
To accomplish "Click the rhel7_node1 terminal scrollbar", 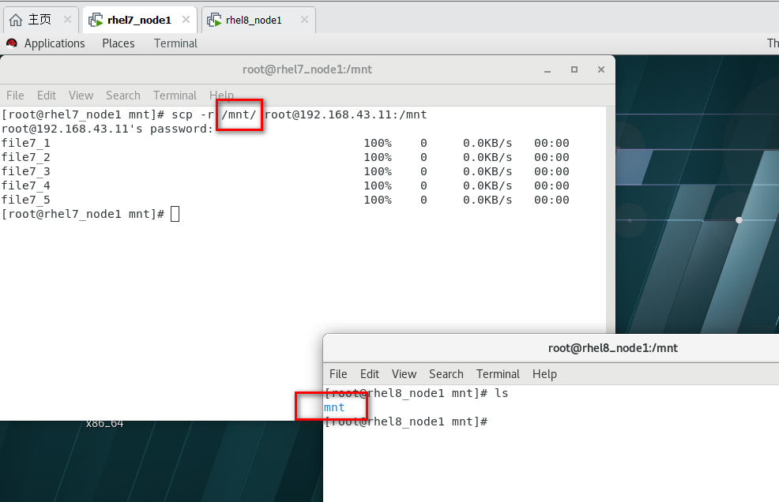I will [611, 220].
